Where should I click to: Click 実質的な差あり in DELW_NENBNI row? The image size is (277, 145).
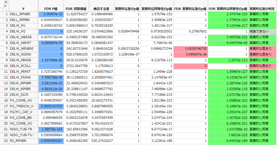click(x=263, y=49)
